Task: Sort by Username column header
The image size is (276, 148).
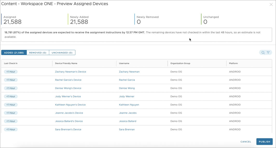Action: point(124,63)
